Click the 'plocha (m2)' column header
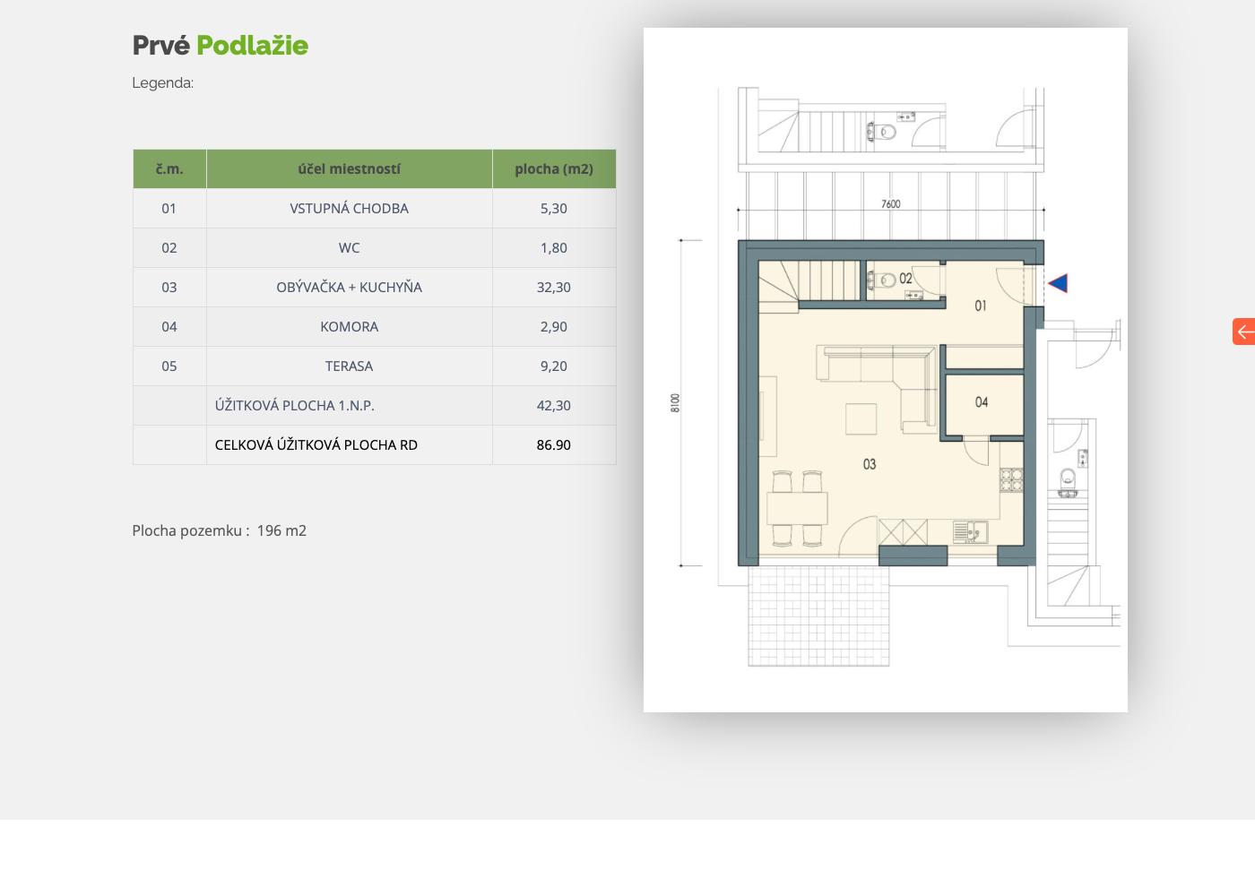Screen dimensions: 1255x896 (554, 168)
